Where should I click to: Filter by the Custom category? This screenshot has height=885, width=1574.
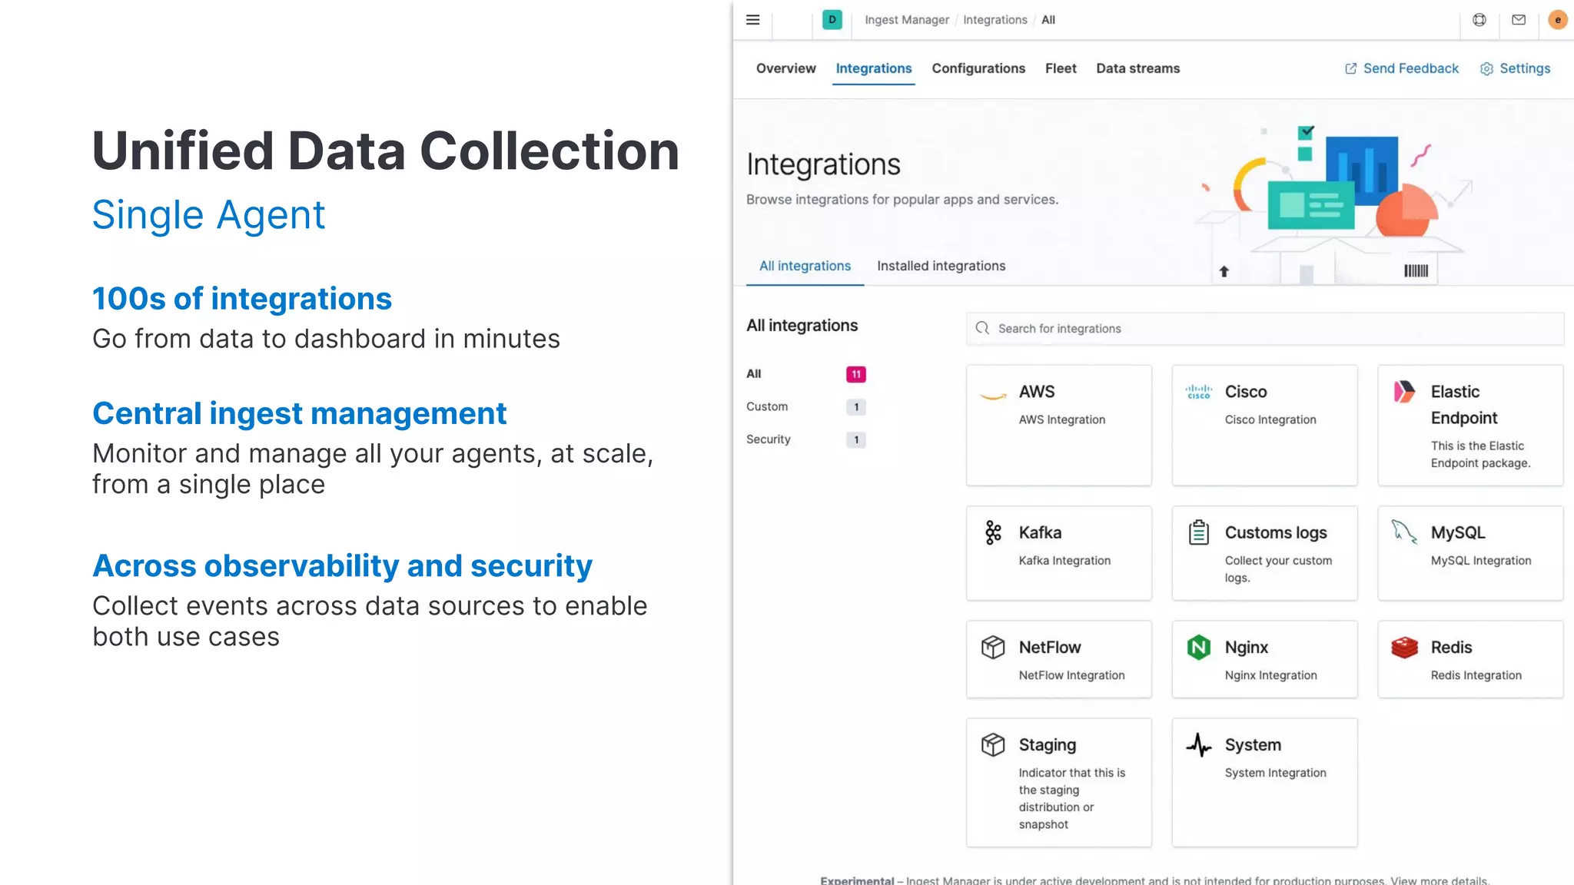[766, 406]
